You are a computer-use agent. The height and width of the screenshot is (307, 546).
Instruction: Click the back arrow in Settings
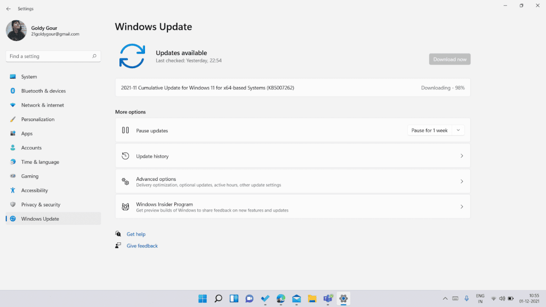(9, 9)
